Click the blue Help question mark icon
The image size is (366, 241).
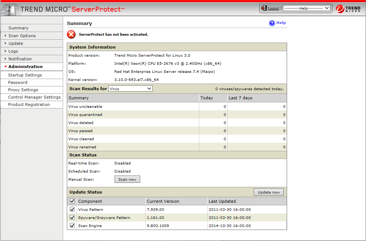(x=272, y=23)
